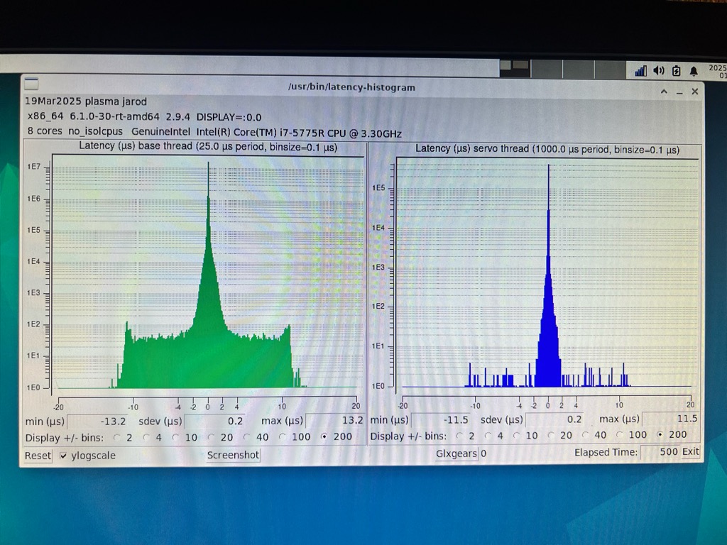The height and width of the screenshot is (545, 727).
Task: Click the kernel text '6.1.0-30-rt-amd64'
Action: click(114, 117)
